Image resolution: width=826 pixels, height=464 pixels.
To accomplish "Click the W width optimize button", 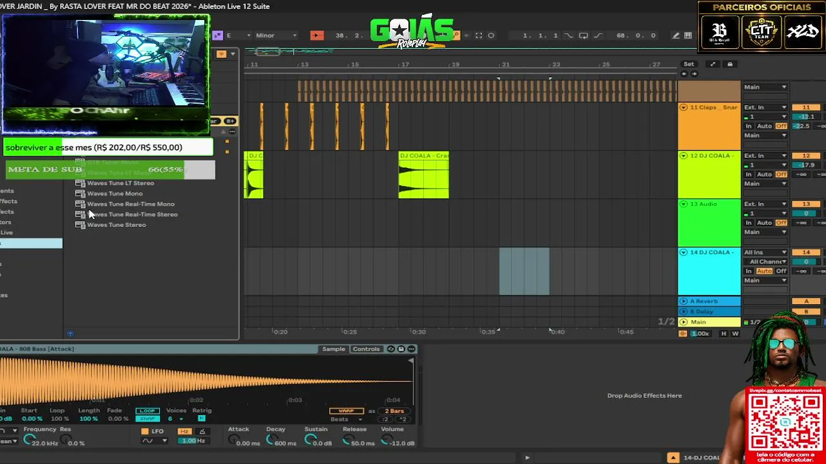I will (735, 333).
